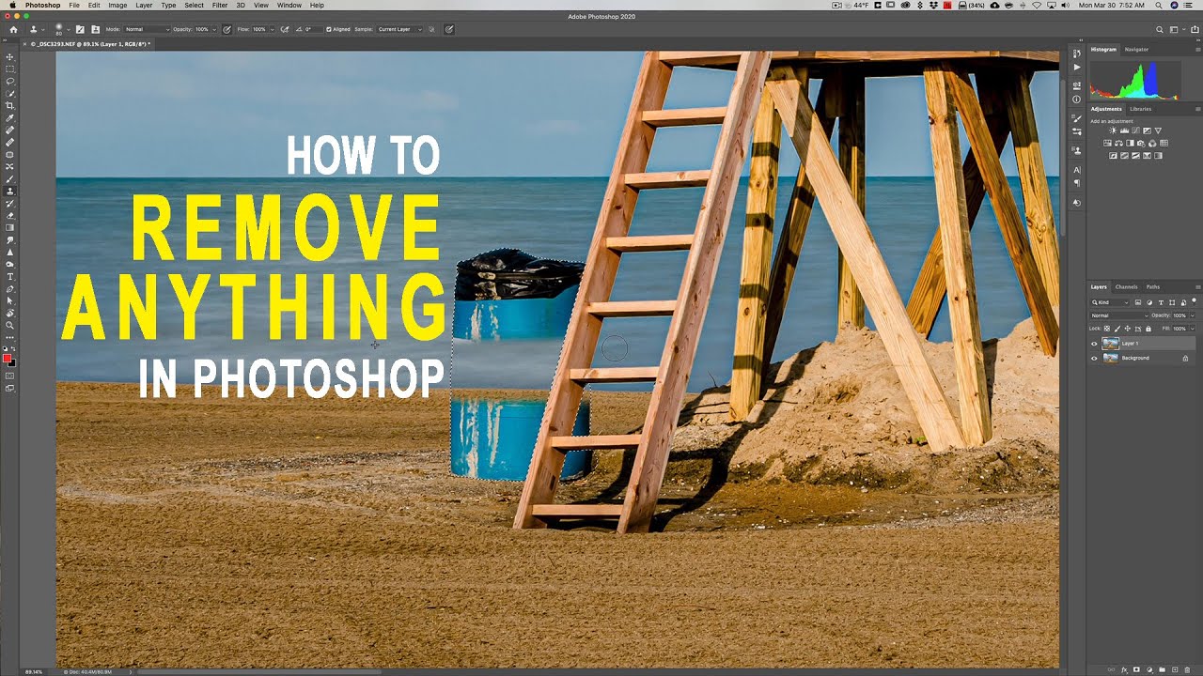Open the Filter menu

pos(220,5)
